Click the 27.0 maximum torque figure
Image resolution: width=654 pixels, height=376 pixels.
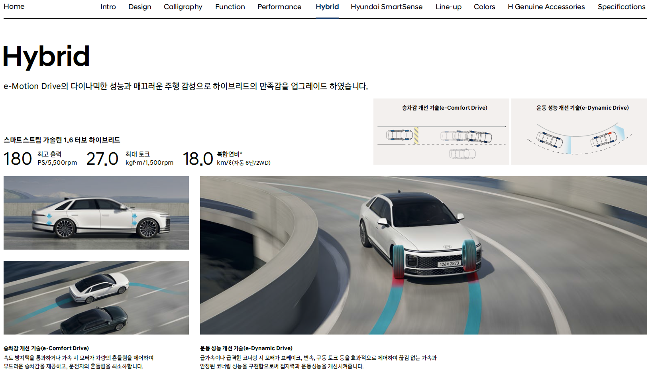coord(102,159)
